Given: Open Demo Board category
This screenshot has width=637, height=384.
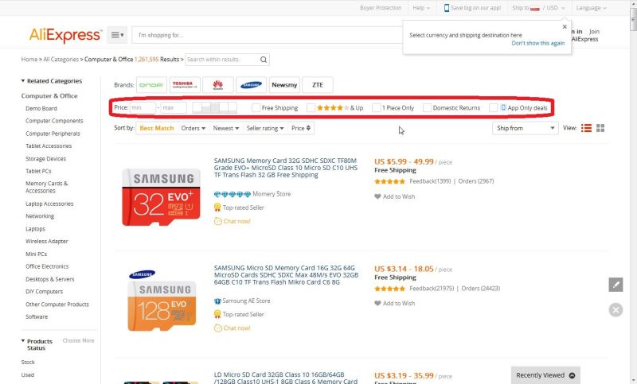Looking at the screenshot, I should click(41, 109).
